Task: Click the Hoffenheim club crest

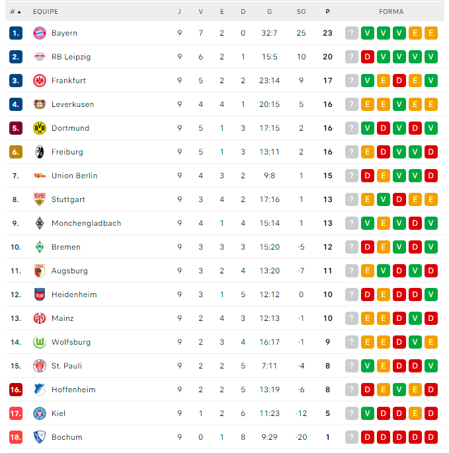Action: tap(40, 390)
